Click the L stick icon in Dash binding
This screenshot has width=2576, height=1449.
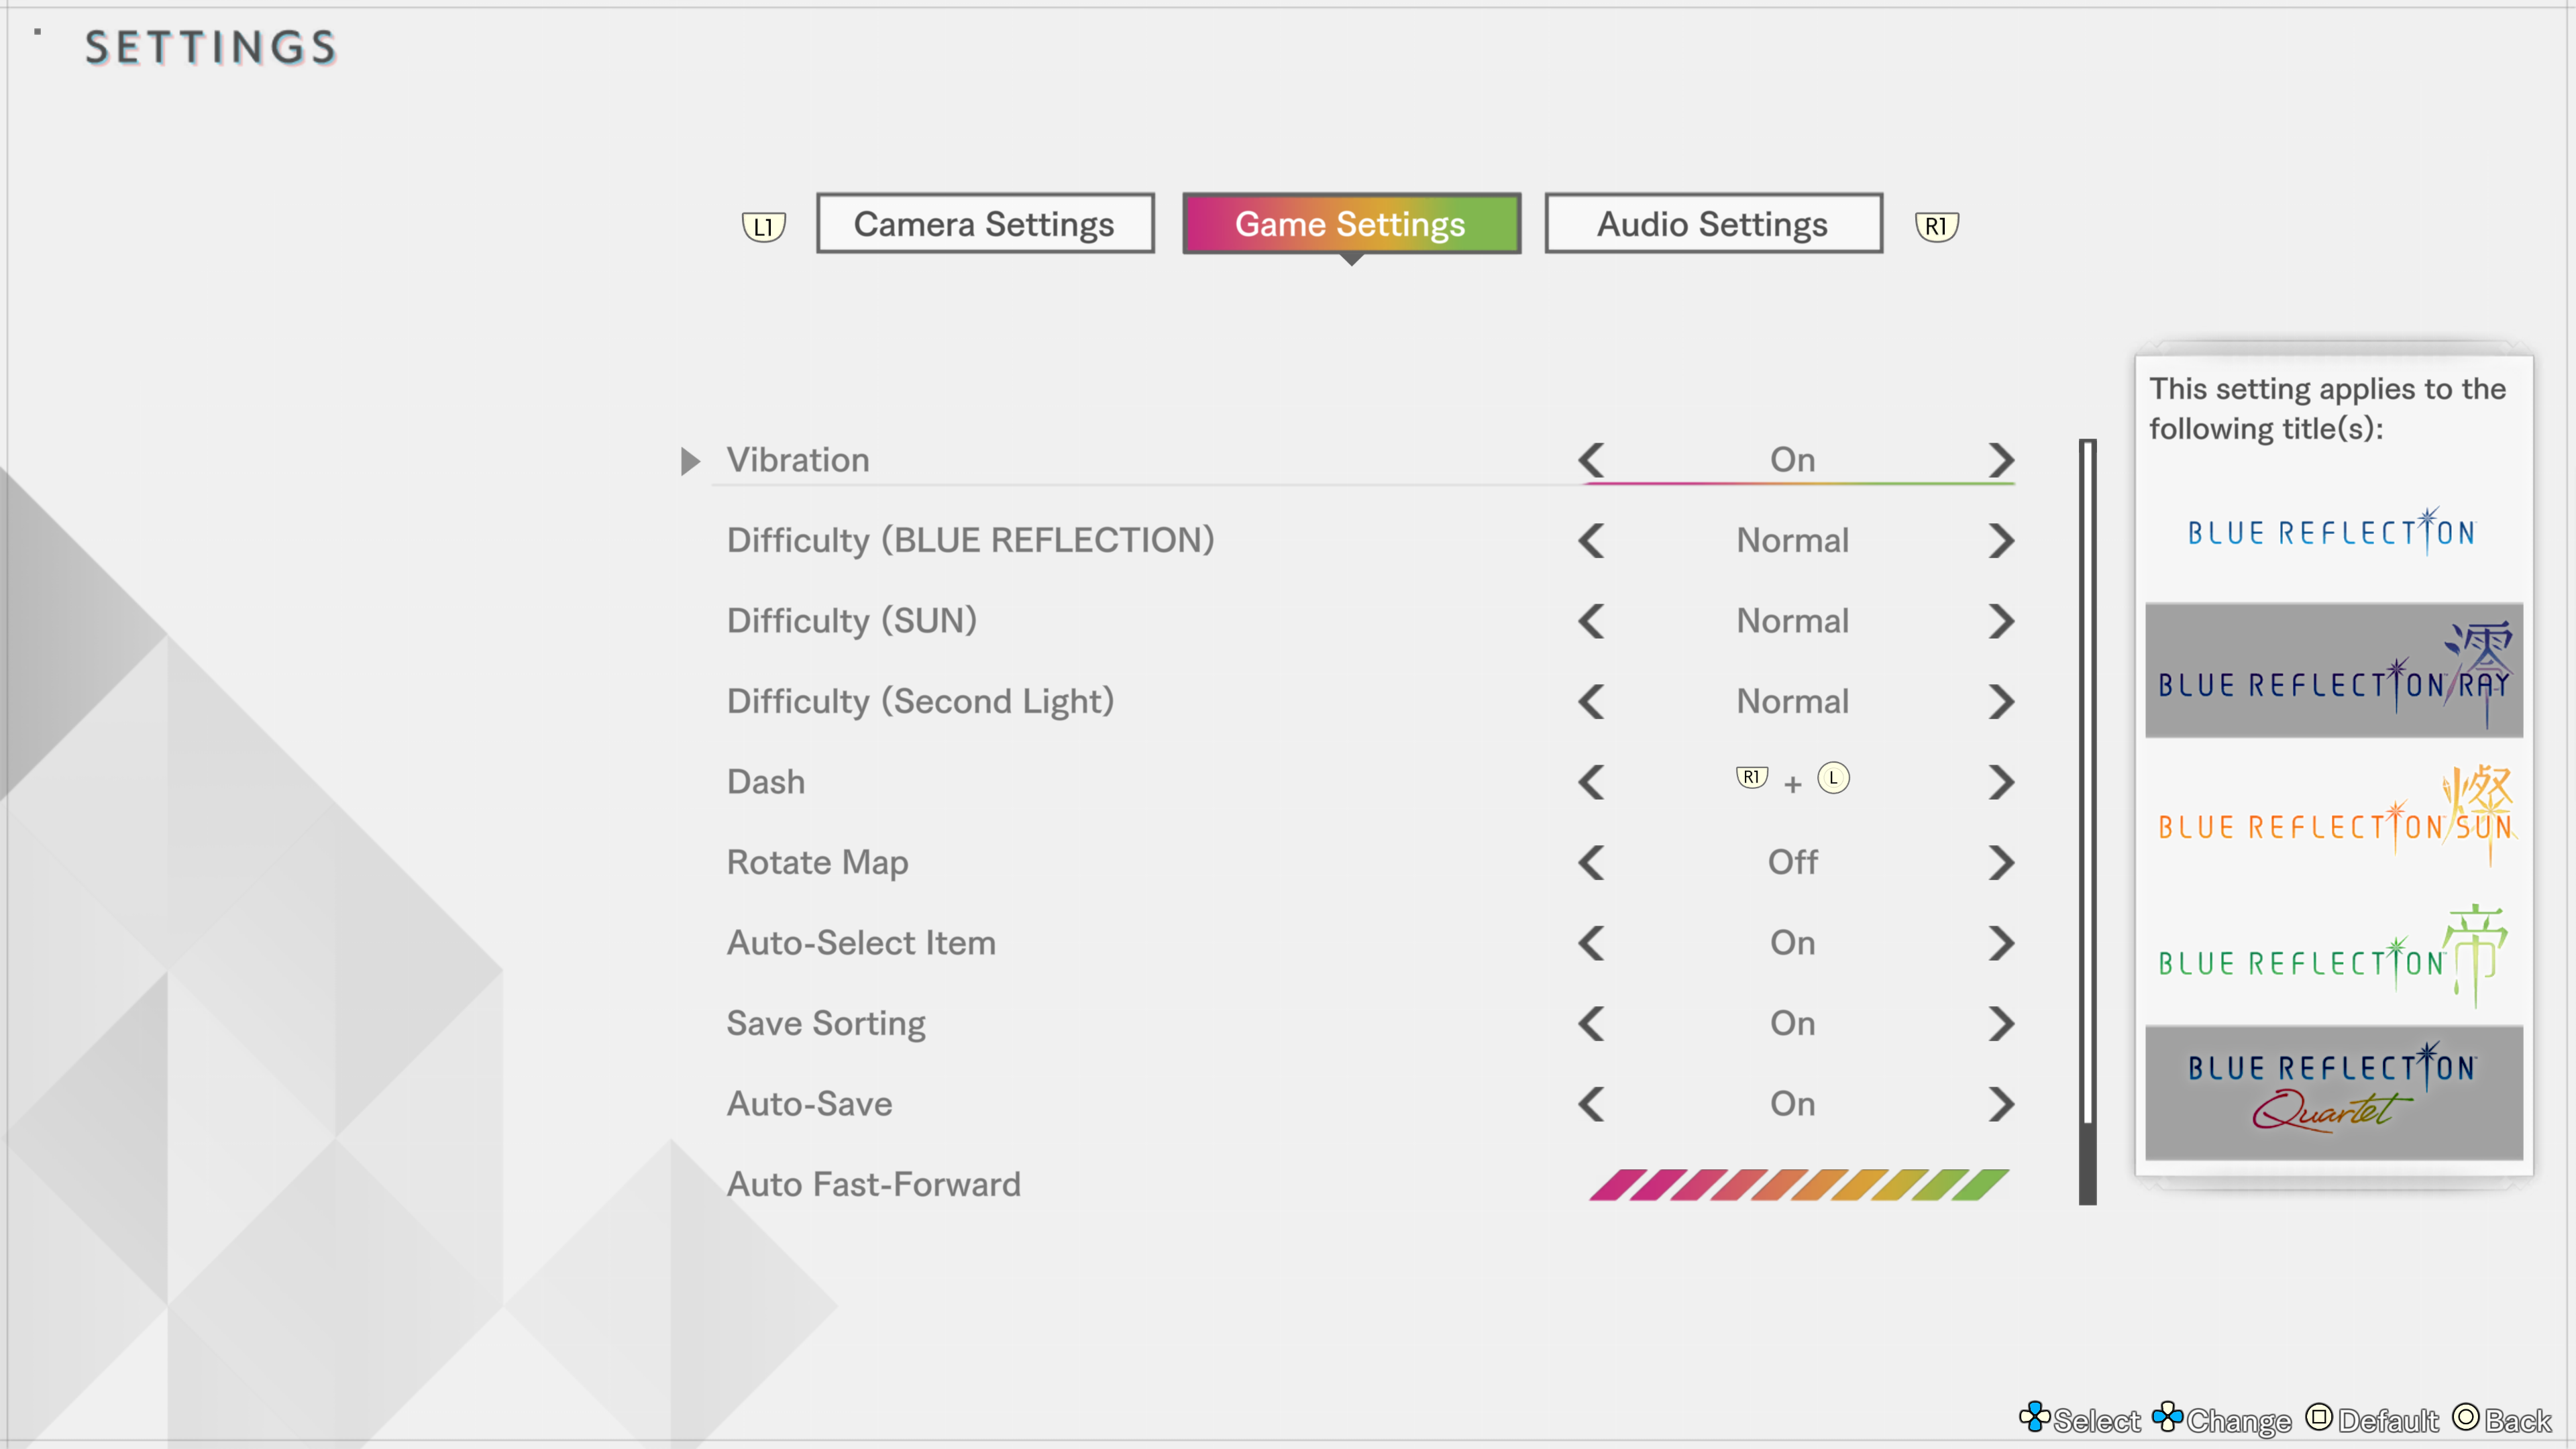point(1833,778)
